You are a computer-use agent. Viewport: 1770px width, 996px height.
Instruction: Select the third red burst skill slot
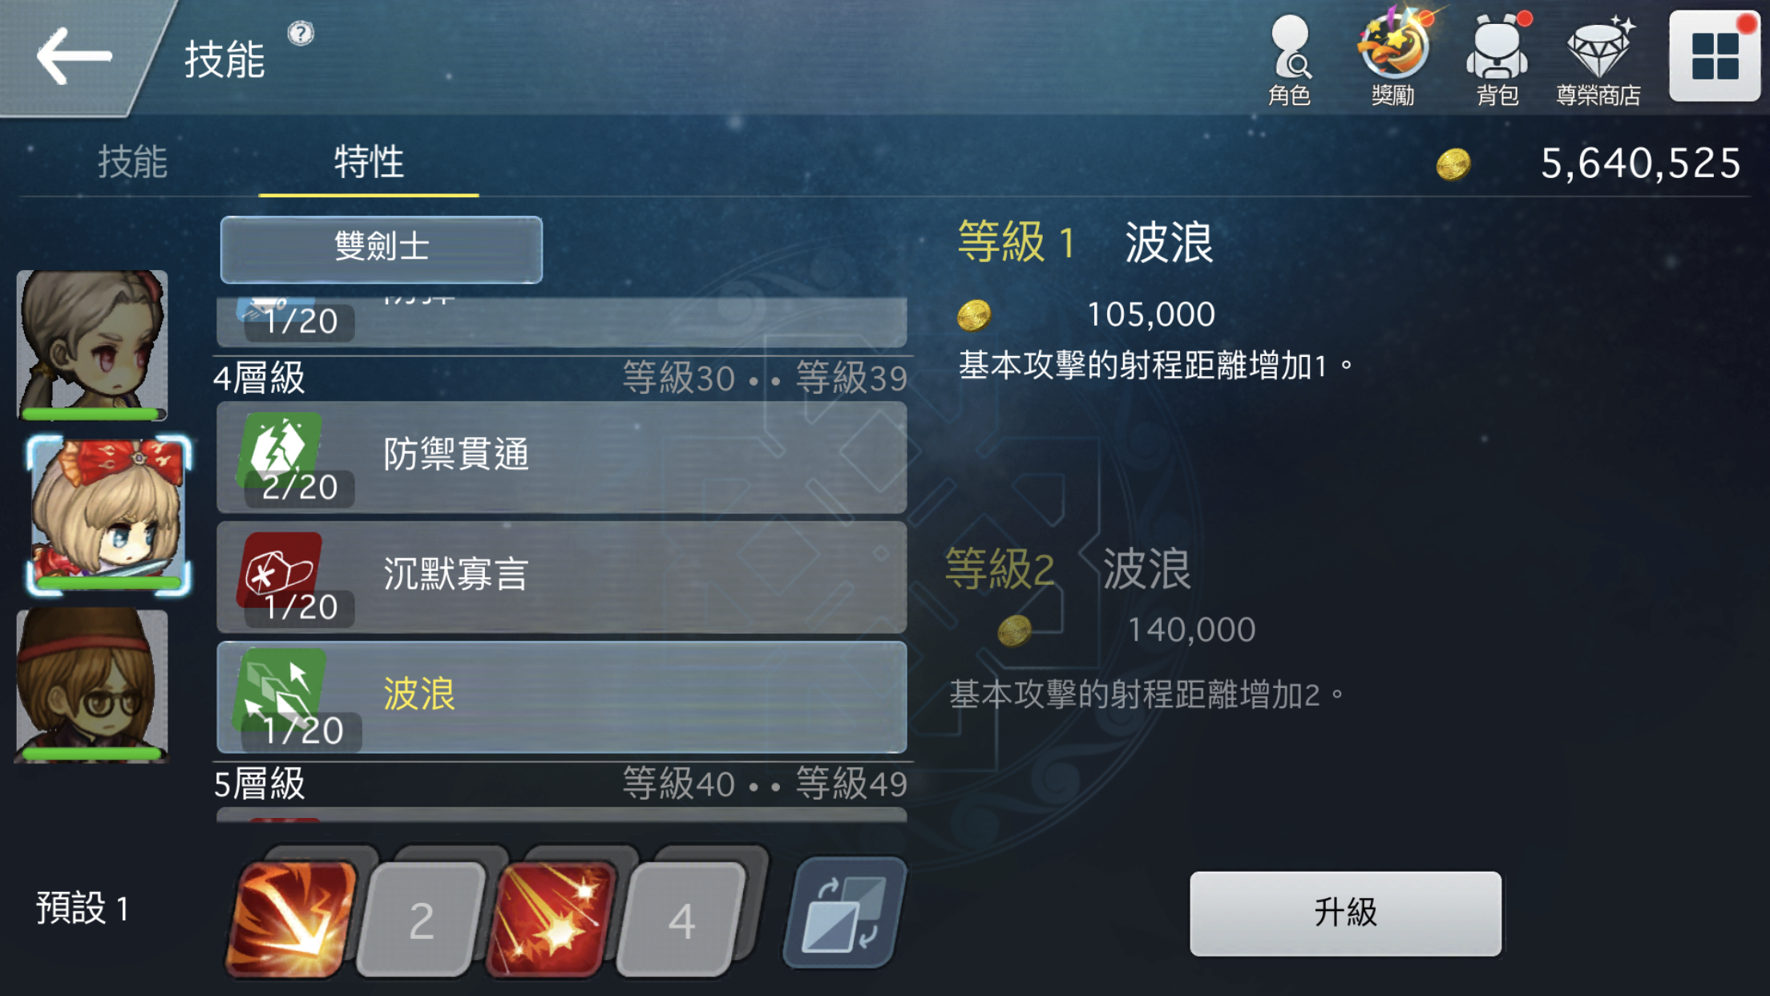pyautogui.click(x=552, y=918)
